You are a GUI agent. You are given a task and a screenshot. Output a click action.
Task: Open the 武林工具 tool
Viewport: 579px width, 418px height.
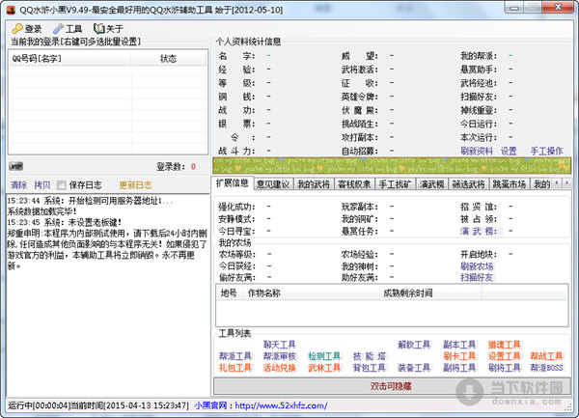(x=324, y=368)
